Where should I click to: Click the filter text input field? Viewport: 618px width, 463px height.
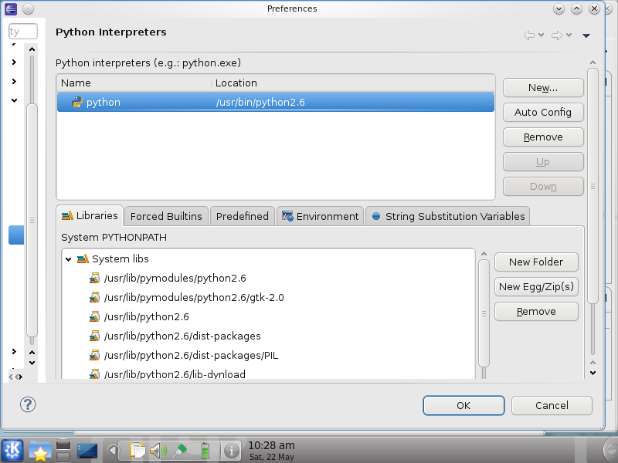pos(22,32)
